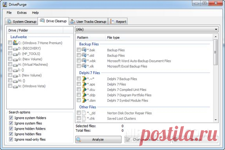Select the Delphi 7 Files group header
This screenshot has width=225, height=150.
click(x=89, y=73)
